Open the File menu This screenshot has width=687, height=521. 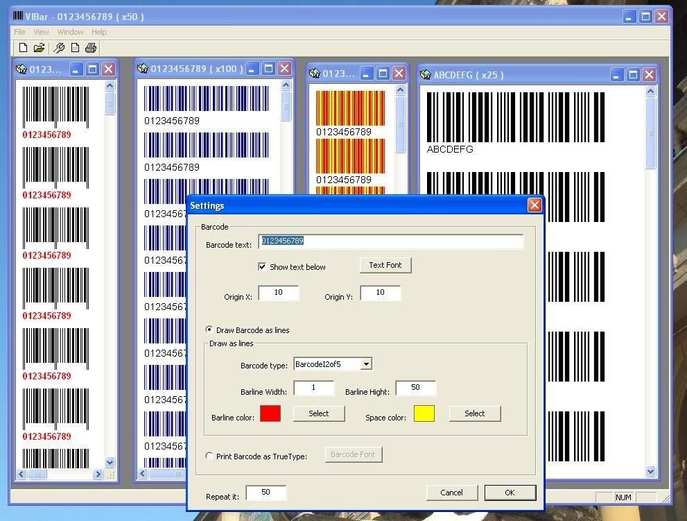[x=19, y=32]
